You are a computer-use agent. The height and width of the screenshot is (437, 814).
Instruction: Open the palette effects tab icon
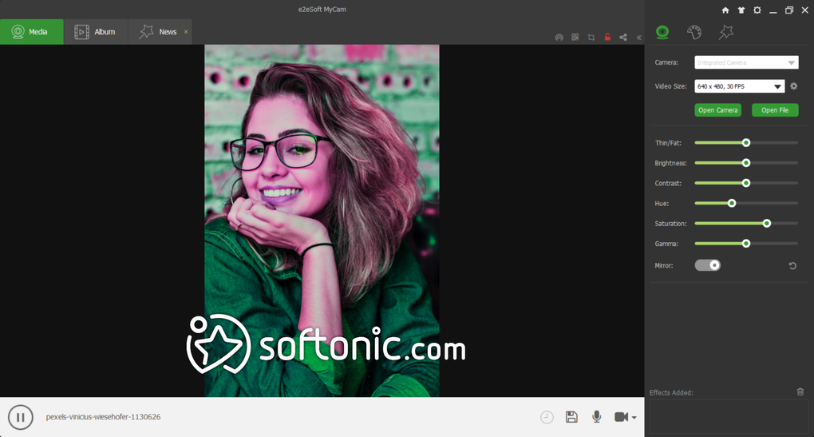(694, 32)
